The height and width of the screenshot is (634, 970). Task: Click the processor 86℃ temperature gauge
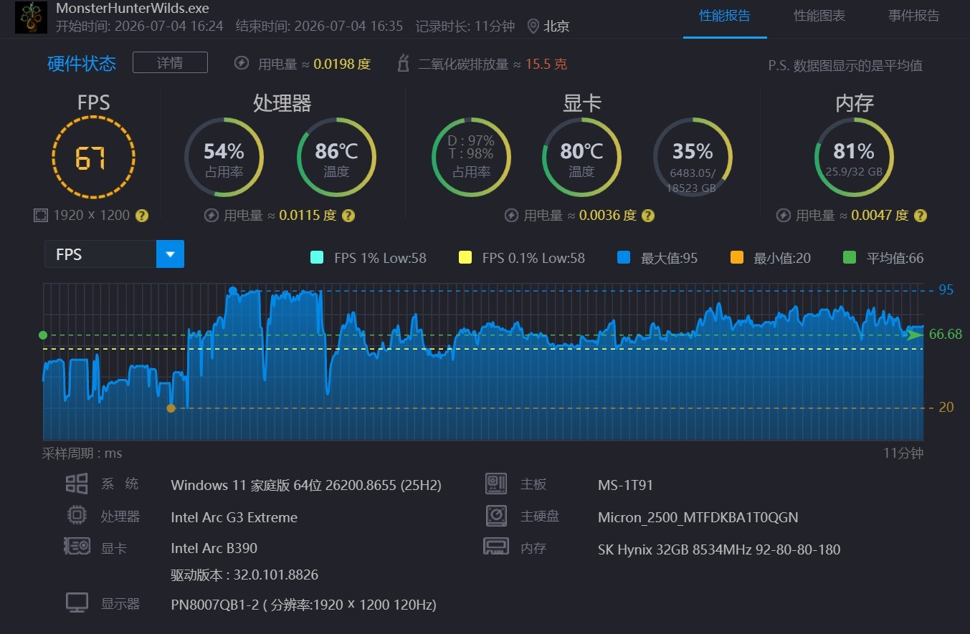[336, 157]
